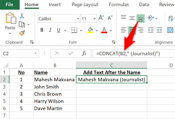Image resolution: width=175 pixels, height=119 pixels.
Task: Confirm formula entry with checkmark
Action: click(x=71, y=53)
